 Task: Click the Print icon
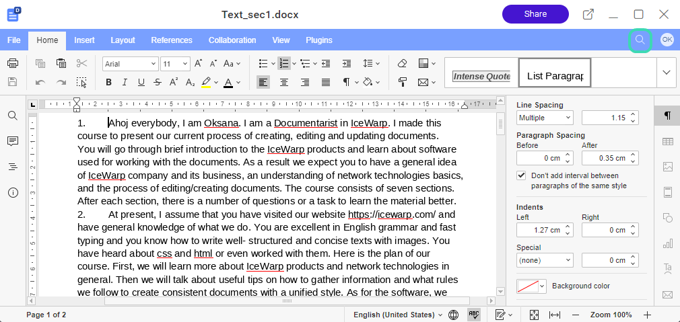pyautogui.click(x=13, y=64)
